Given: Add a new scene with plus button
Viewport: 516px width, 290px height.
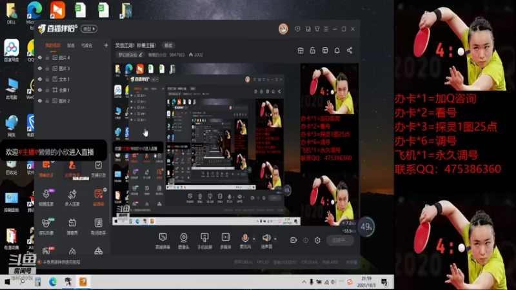Looking at the screenshot, I should tap(106, 45).
